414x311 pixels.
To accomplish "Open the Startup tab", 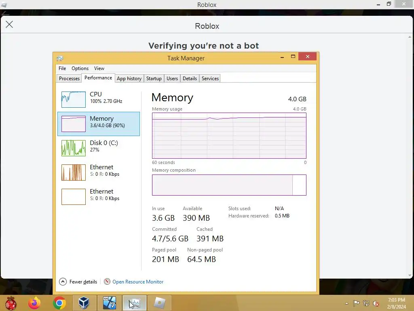I will coord(154,79).
